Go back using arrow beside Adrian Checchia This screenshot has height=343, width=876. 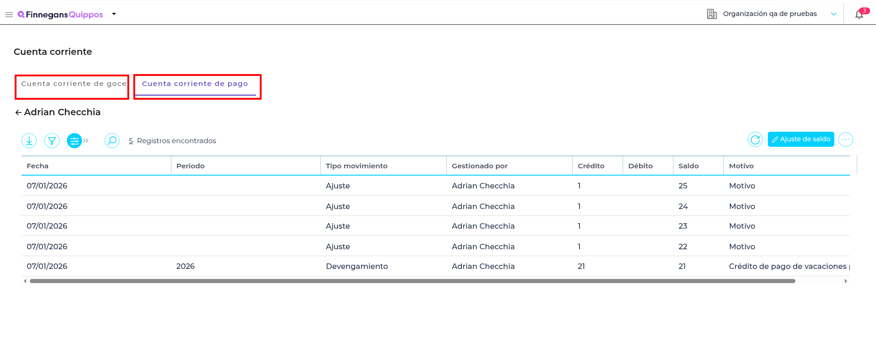(18, 113)
